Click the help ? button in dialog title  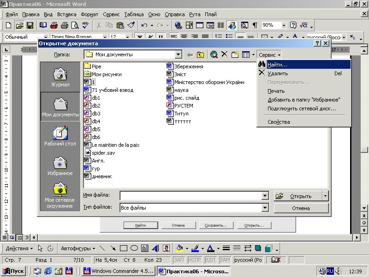point(317,43)
